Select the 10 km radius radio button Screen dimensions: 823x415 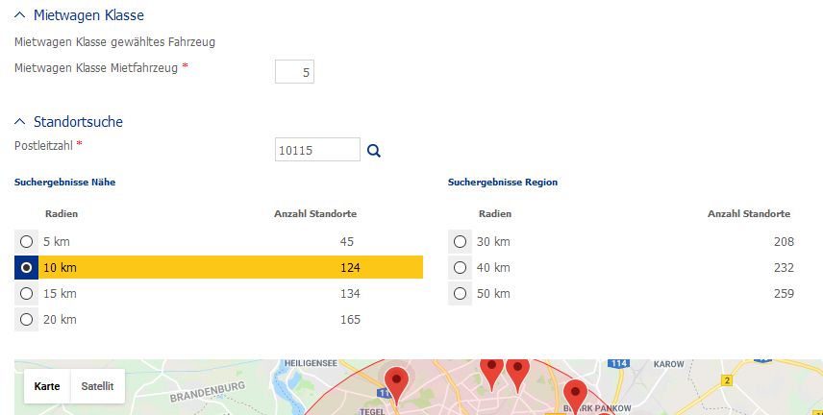click(27, 267)
